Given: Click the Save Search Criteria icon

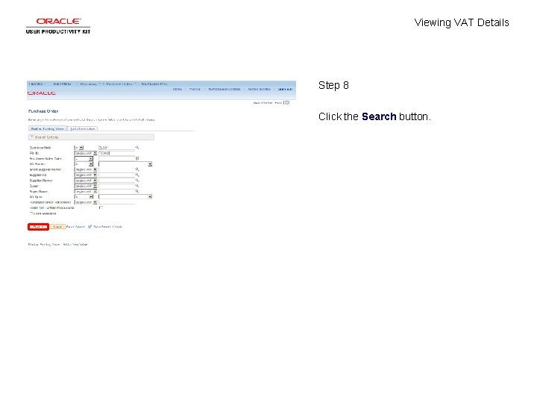Looking at the screenshot, I should pos(89,227).
